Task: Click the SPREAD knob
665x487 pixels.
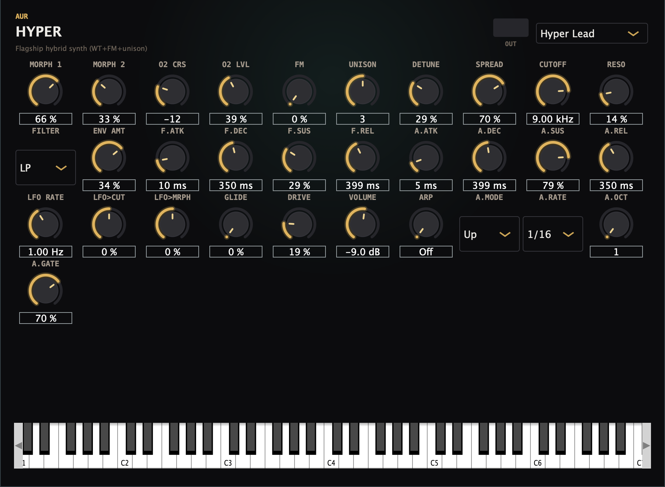Action: click(489, 91)
